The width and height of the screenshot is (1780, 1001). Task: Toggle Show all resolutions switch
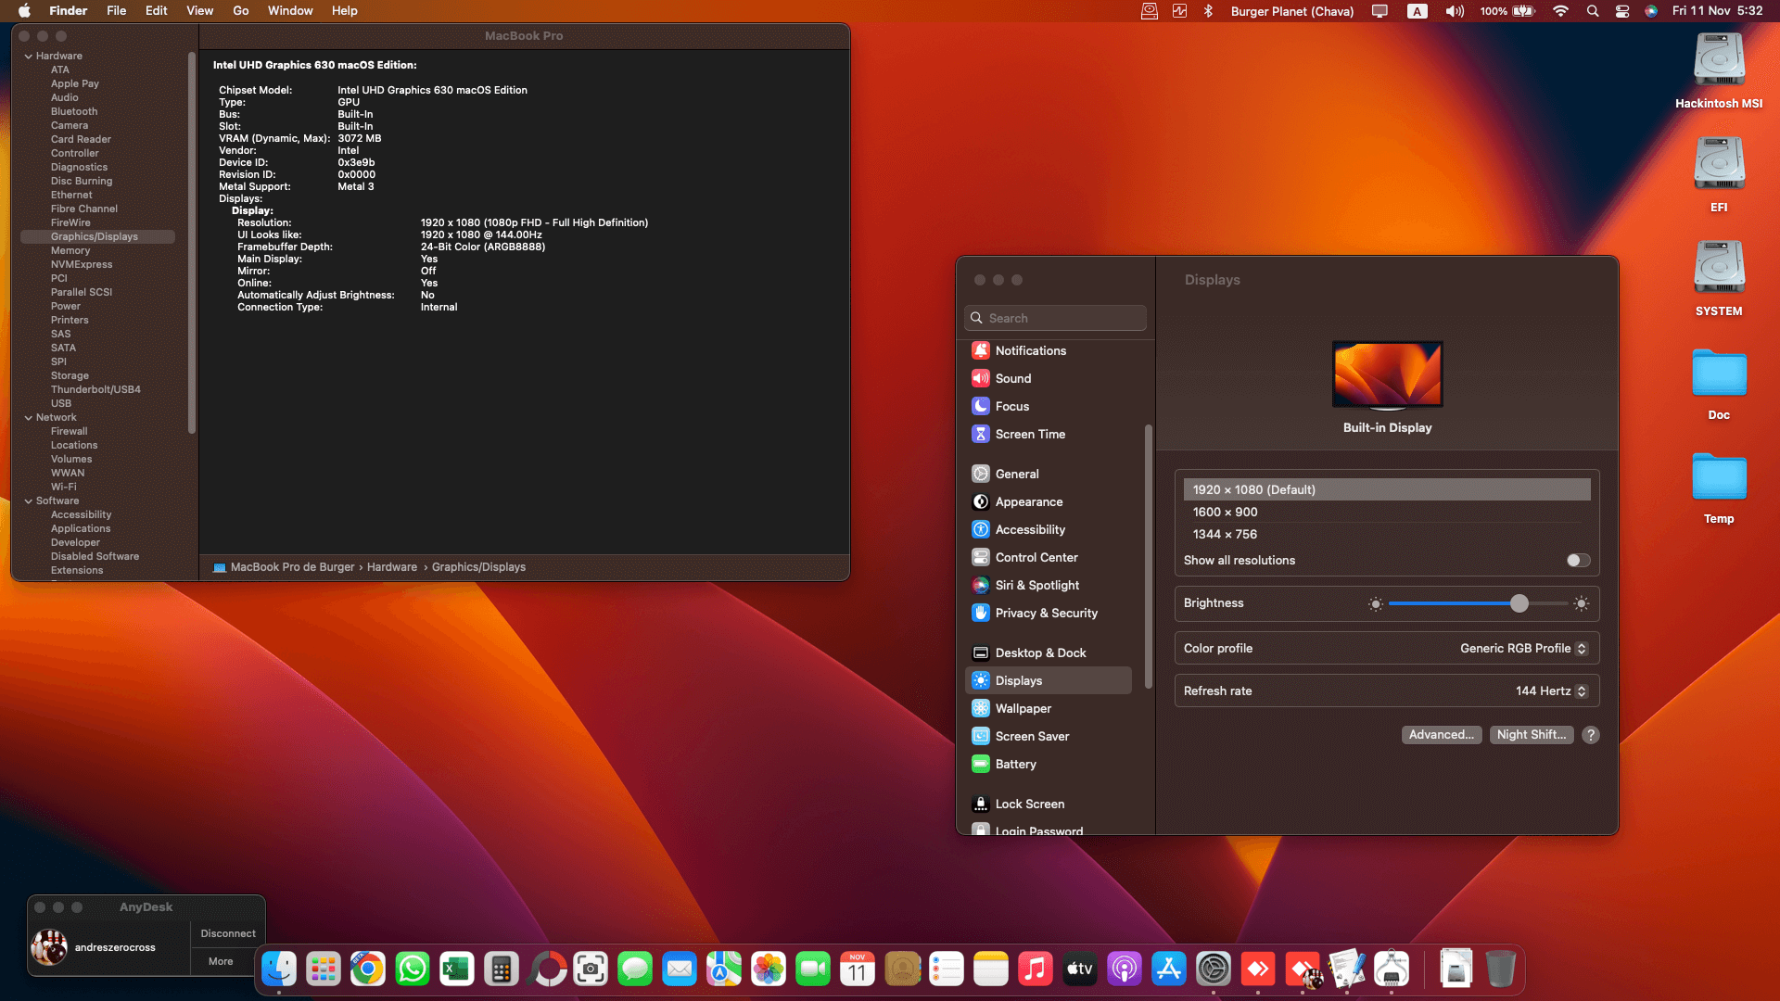1578,560
